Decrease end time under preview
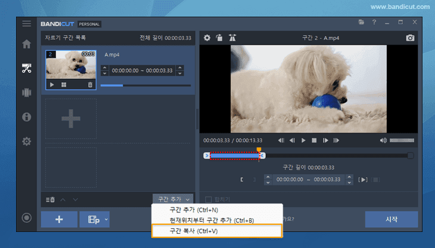 [x=349, y=183]
